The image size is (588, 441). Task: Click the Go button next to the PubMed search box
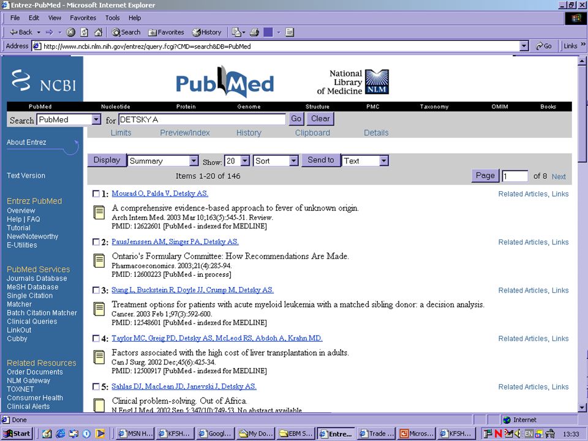click(296, 119)
